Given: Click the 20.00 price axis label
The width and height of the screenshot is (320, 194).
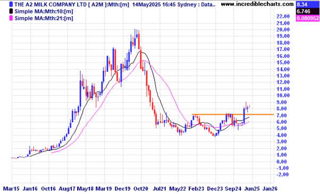Looking at the screenshot, I should tap(283, 30).
